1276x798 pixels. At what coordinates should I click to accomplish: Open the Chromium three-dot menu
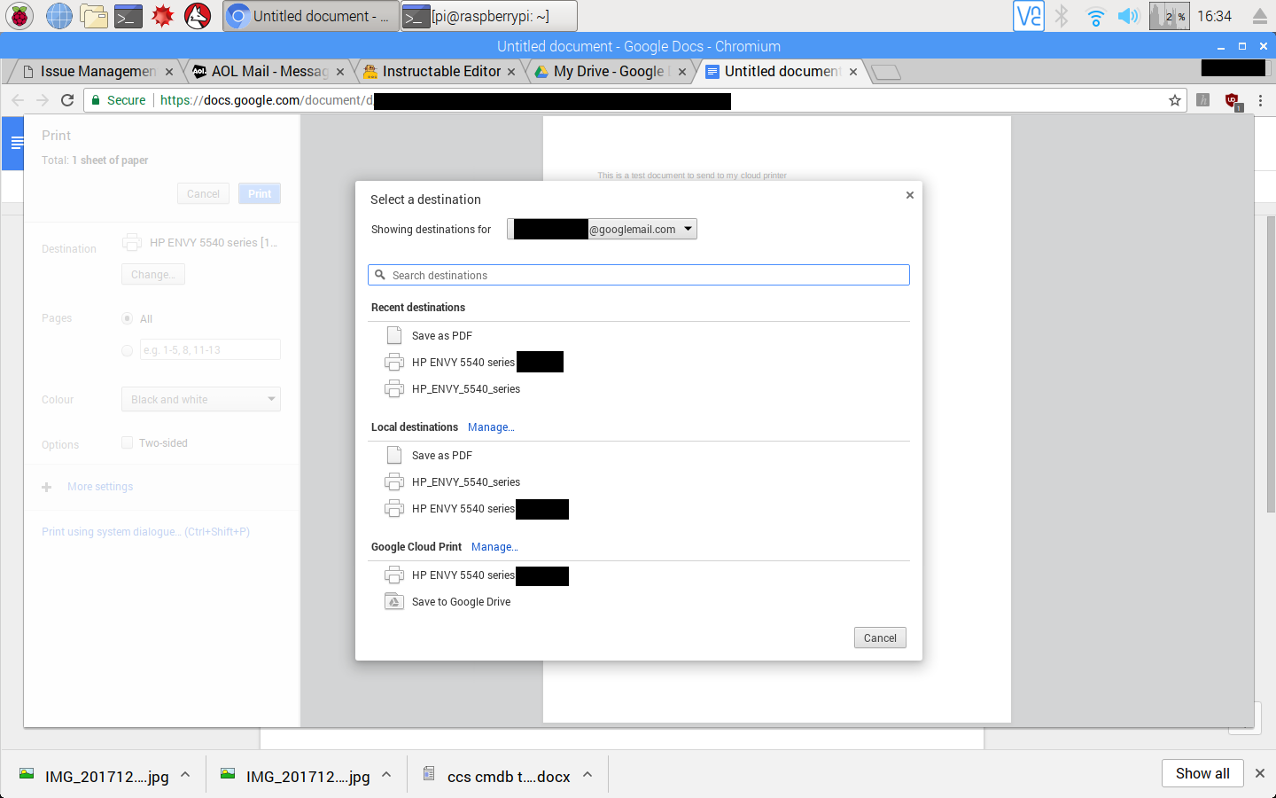tap(1260, 100)
